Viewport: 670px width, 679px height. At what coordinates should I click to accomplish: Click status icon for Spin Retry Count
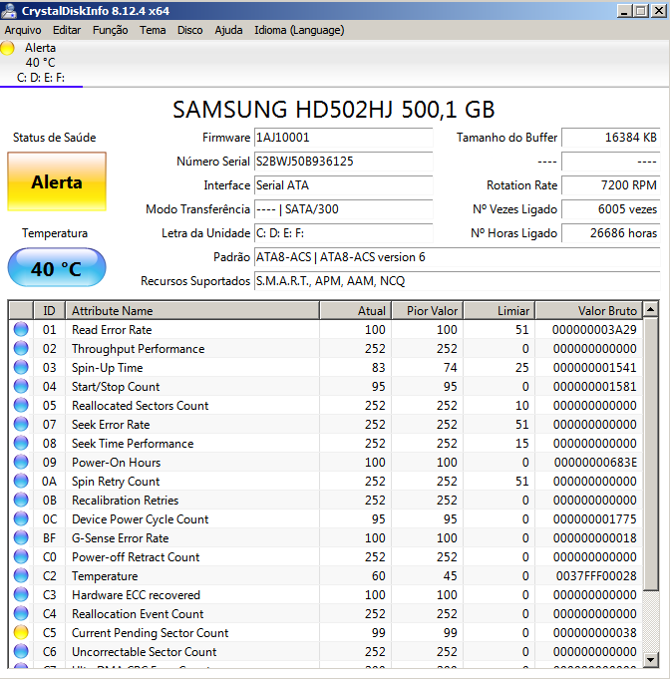click(x=21, y=482)
